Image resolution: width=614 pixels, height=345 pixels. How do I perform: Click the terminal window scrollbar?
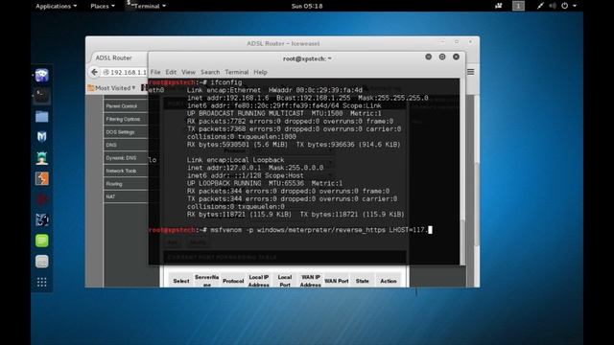coord(462,241)
